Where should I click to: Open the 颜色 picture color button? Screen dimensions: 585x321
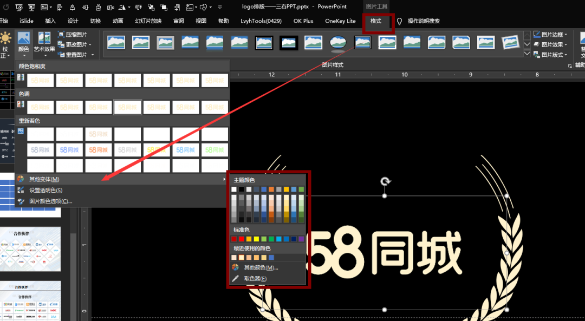coord(23,44)
